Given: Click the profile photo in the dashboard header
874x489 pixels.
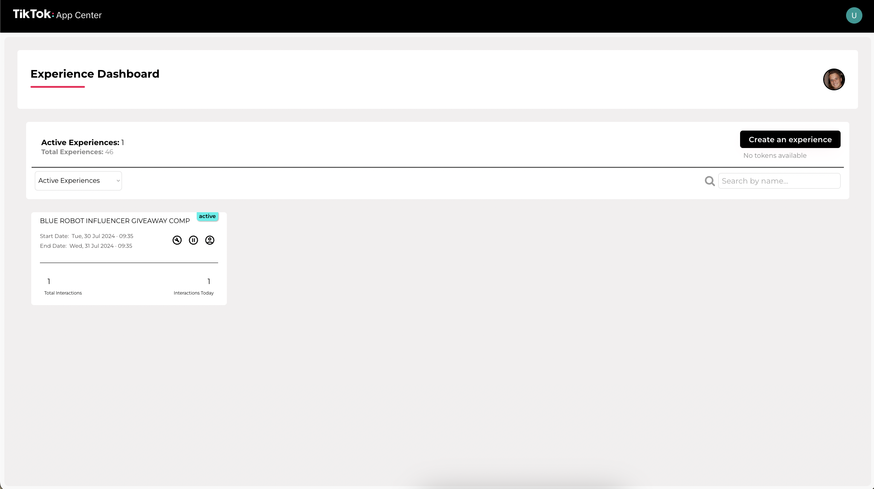Looking at the screenshot, I should [x=834, y=79].
